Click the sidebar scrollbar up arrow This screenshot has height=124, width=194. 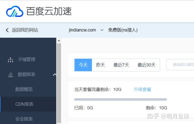click(59, 41)
